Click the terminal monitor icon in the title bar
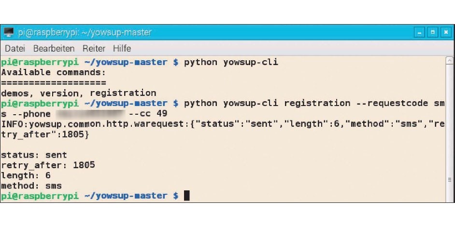Image resolution: width=455 pixels, height=227 pixels. [x=9, y=32]
